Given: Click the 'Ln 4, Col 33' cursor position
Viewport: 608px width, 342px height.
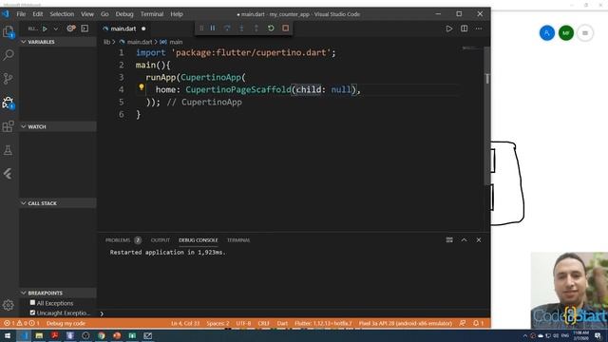Looking at the screenshot, I should pyautogui.click(x=185, y=323).
